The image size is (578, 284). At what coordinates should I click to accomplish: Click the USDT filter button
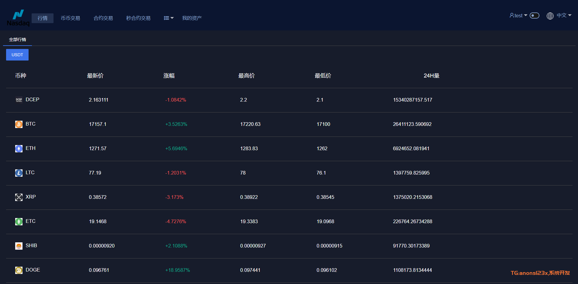[17, 55]
